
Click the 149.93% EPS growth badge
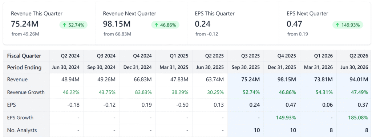pos(348,25)
